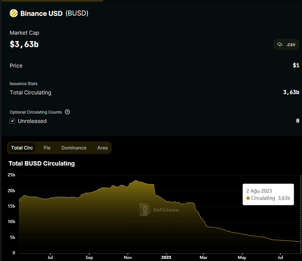The image size is (302, 261).
Task: Switch to the Pie chart tab
Action: tap(47, 148)
